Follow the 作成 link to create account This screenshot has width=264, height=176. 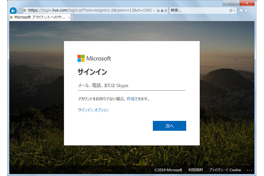tap(131, 99)
